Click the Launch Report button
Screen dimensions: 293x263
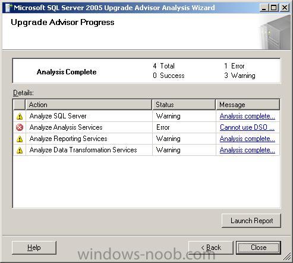point(251,221)
